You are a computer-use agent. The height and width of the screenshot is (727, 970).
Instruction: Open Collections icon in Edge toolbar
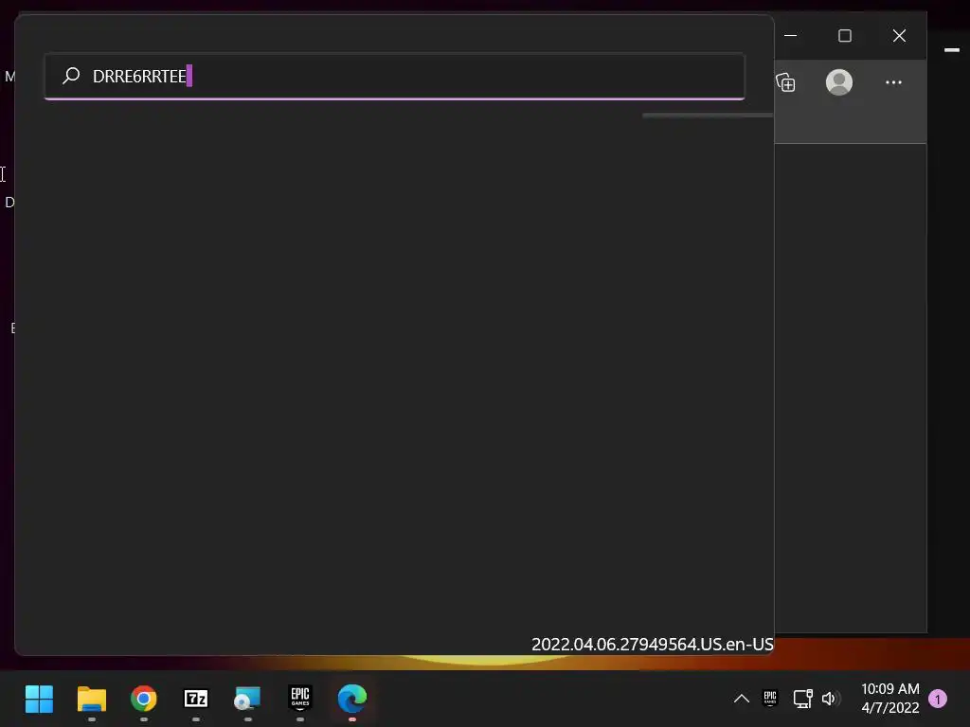(x=785, y=82)
